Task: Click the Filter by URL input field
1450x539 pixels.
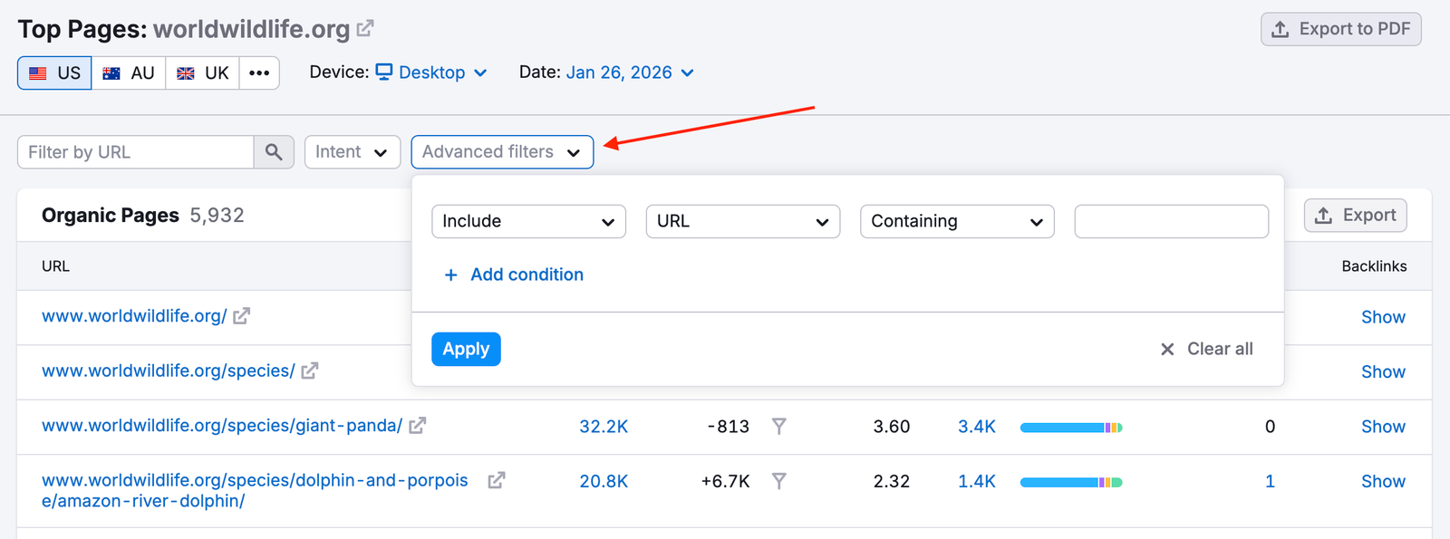Action: [136, 152]
